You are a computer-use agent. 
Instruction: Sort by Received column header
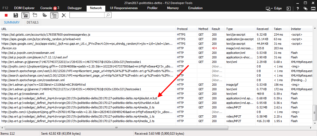point(264,29)
